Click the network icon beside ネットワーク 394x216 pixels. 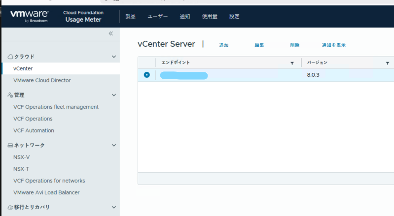coord(10,145)
